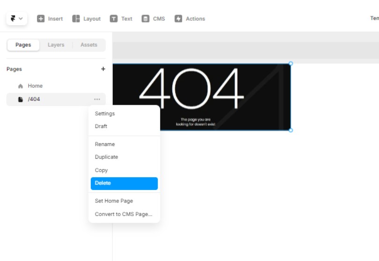Select the Text tool icon
Screen dimensions: 379x261
[114, 19]
